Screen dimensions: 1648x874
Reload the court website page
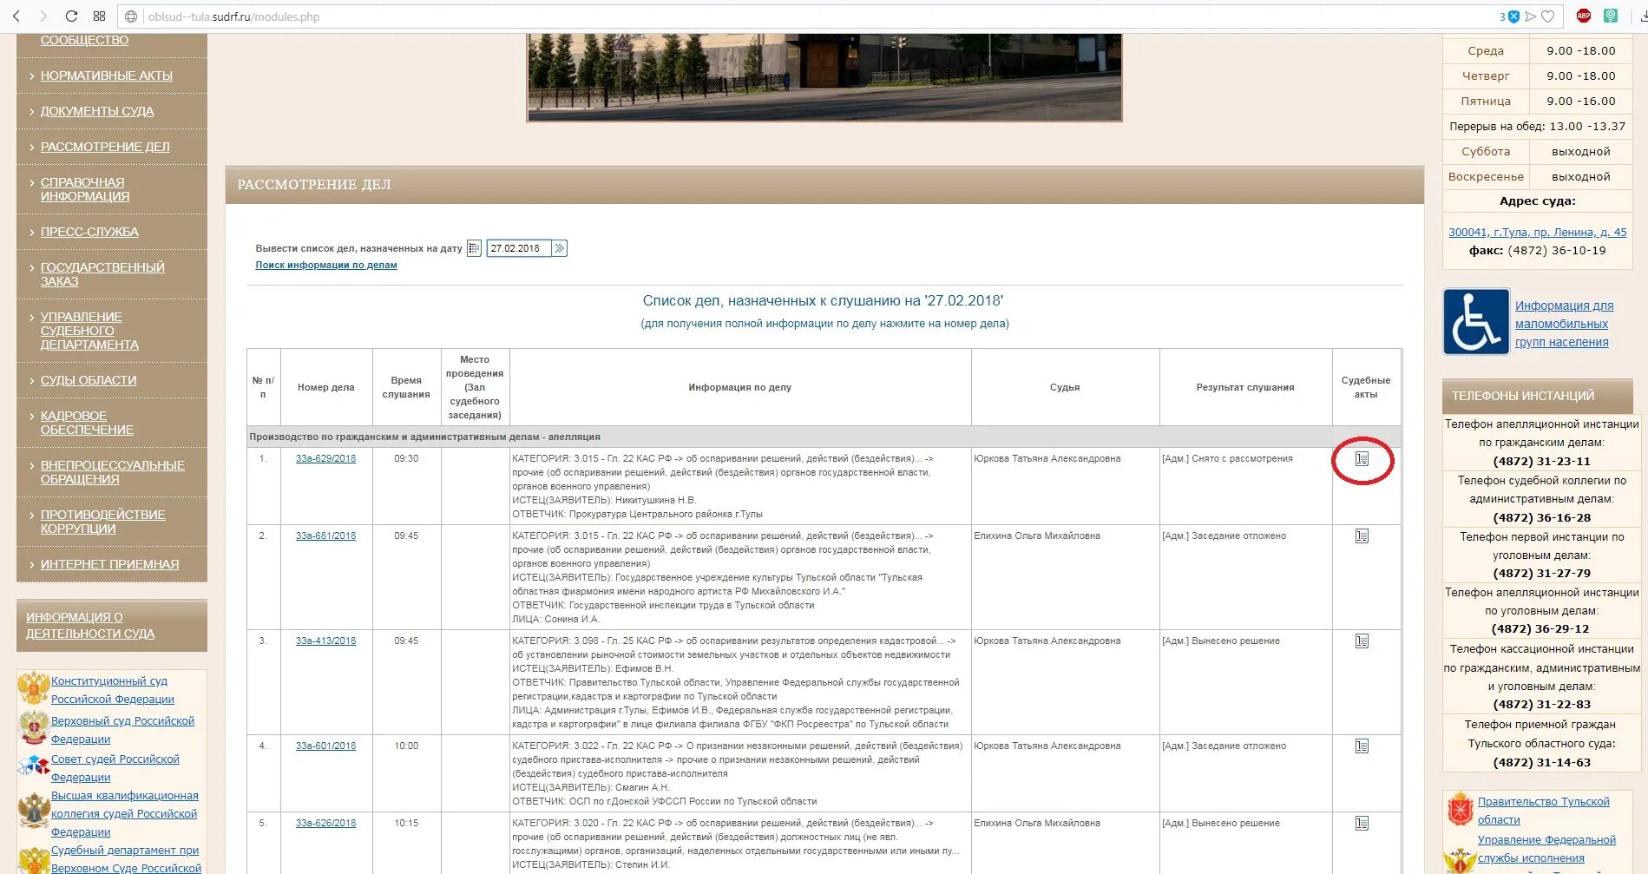[72, 16]
